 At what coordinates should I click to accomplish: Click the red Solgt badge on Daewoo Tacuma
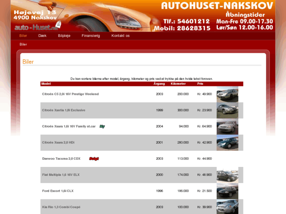(94, 159)
